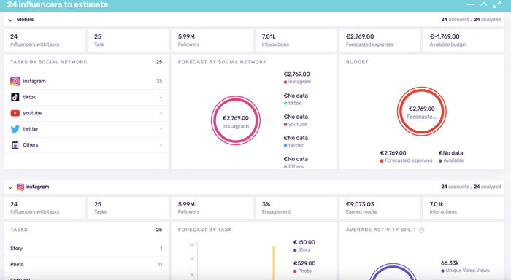Open the Average Activity Split help icon
Viewport: 511px width, 280px height.
(421, 230)
